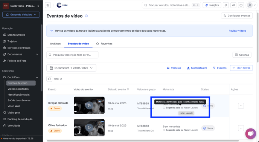Viewport: 259px width, 142px height.
Task: Open the announcements megaphone icon
Action: (233, 5)
